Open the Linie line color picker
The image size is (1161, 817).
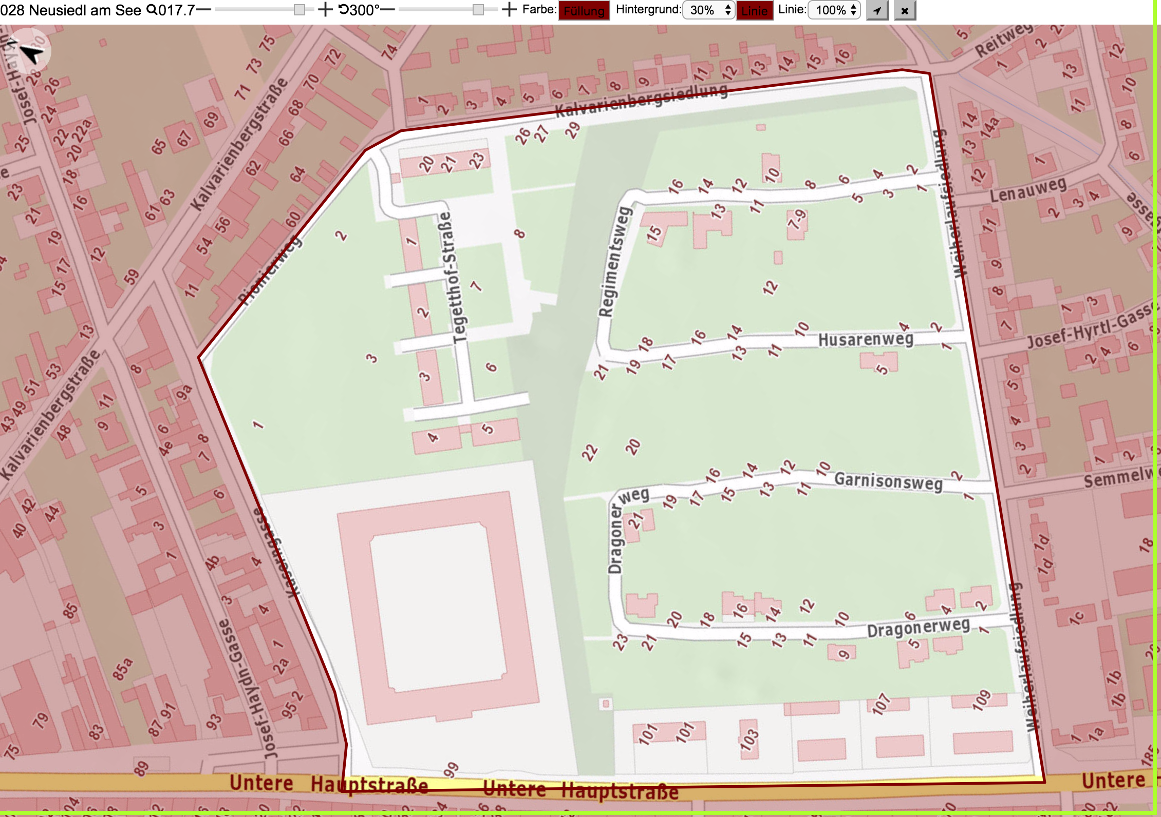tap(754, 11)
